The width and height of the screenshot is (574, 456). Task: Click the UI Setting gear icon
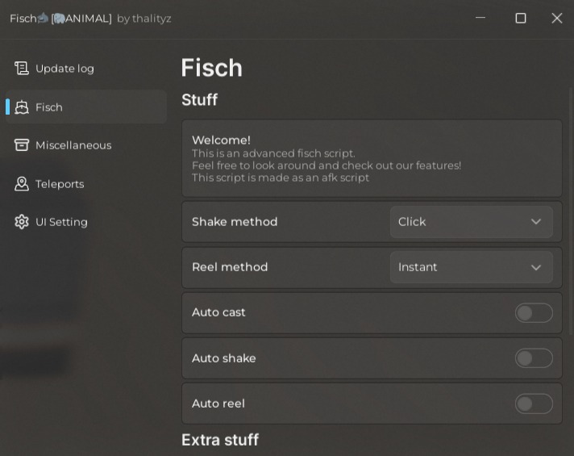point(22,222)
